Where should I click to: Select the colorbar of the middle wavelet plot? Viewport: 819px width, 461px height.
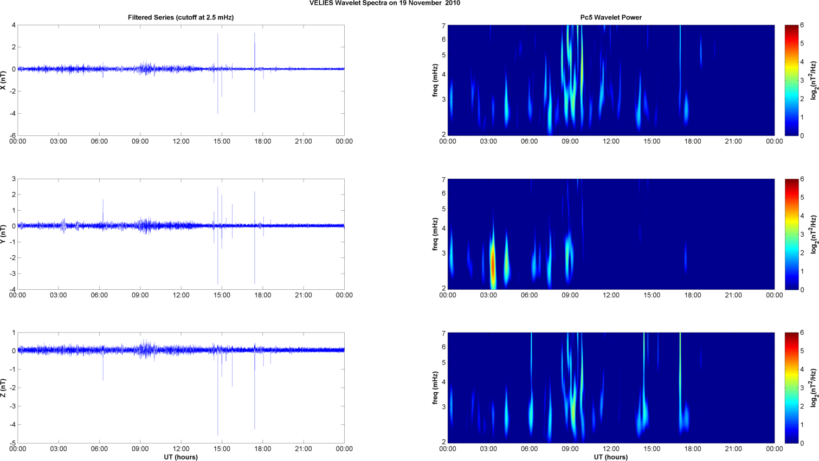791,234
